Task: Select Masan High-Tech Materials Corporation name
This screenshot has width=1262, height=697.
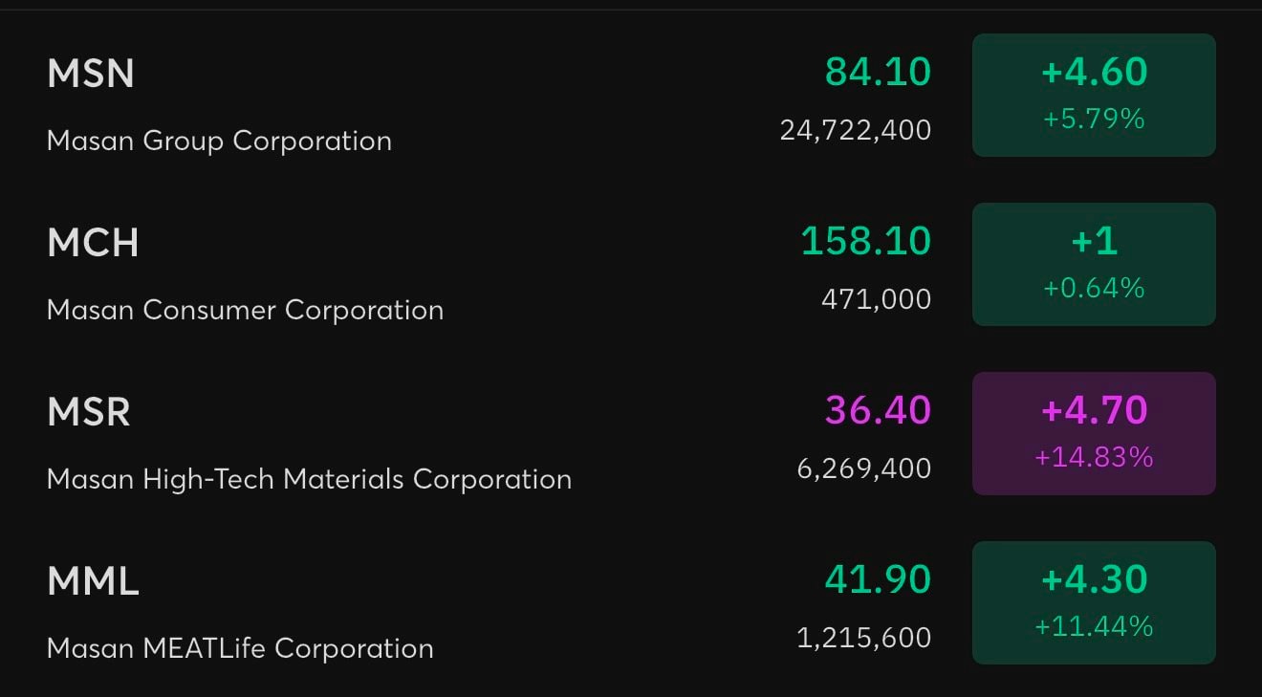Action: click(309, 479)
